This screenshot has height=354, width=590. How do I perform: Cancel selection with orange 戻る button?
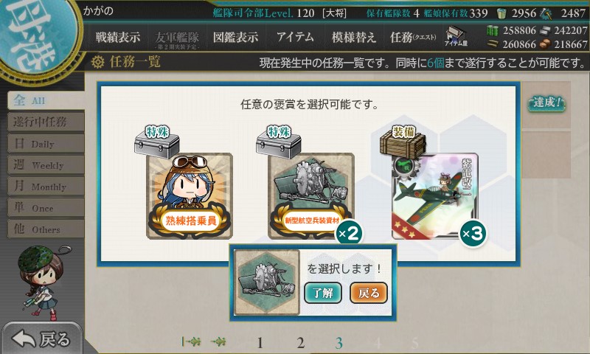[369, 293]
